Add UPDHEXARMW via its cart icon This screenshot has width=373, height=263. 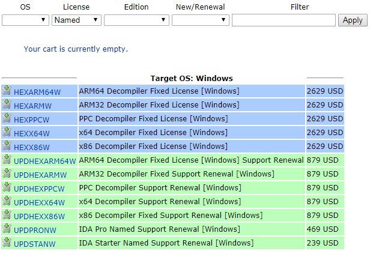tap(7, 173)
